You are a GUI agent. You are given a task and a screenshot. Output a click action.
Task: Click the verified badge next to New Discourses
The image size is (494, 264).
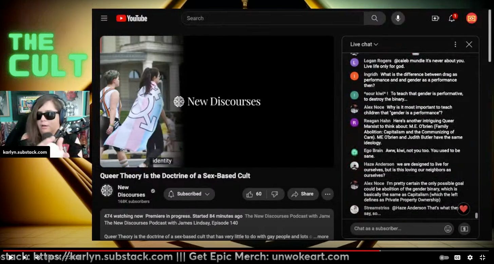[x=153, y=191]
